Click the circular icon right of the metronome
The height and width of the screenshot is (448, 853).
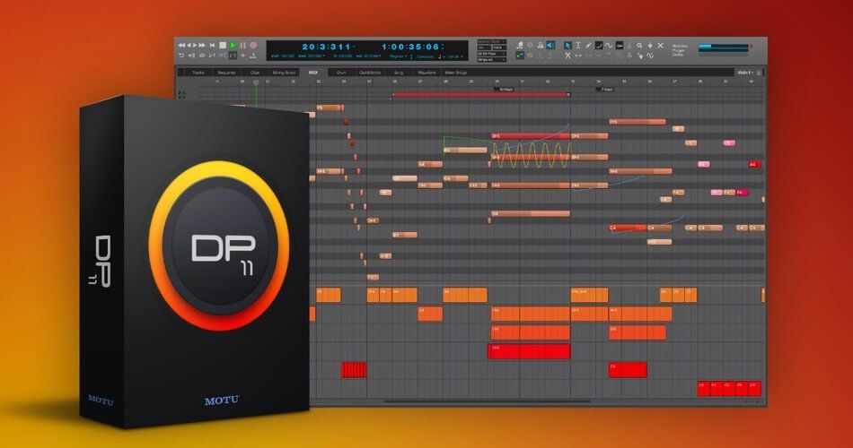[x=530, y=46]
